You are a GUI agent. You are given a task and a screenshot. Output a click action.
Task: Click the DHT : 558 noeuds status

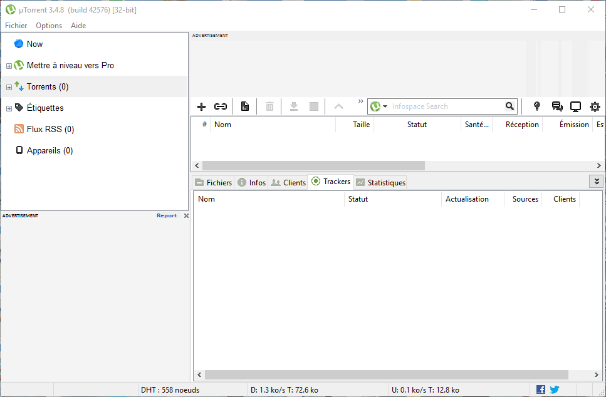[x=170, y=390]
